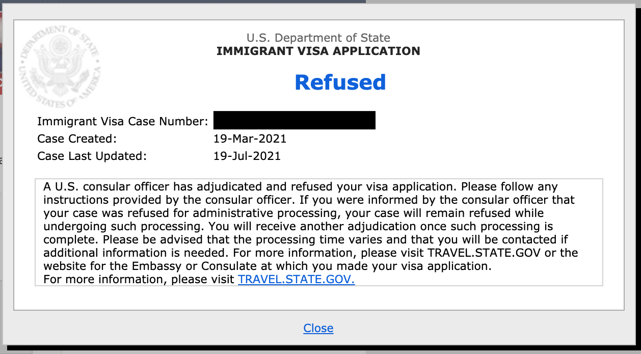Click the sentence starting A U.S. consular officer

[x=250, y=186]
